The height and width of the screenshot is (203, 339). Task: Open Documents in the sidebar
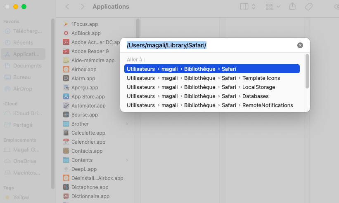tap(24, 65)
